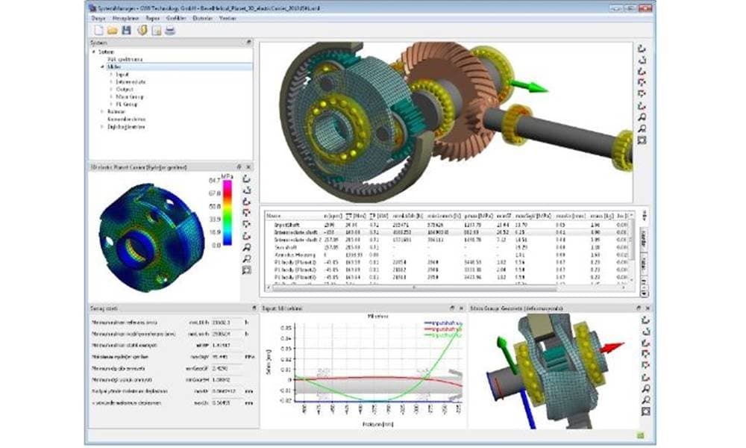Click the round gold toolbar icon
Viewport: 746px width, 448px height.
142,31
